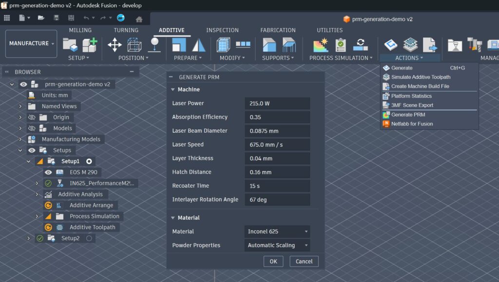Click the Additive Toolpath browser item
Image resolution: width=499 pixels, height=282 pixels.
pos(92,227)
